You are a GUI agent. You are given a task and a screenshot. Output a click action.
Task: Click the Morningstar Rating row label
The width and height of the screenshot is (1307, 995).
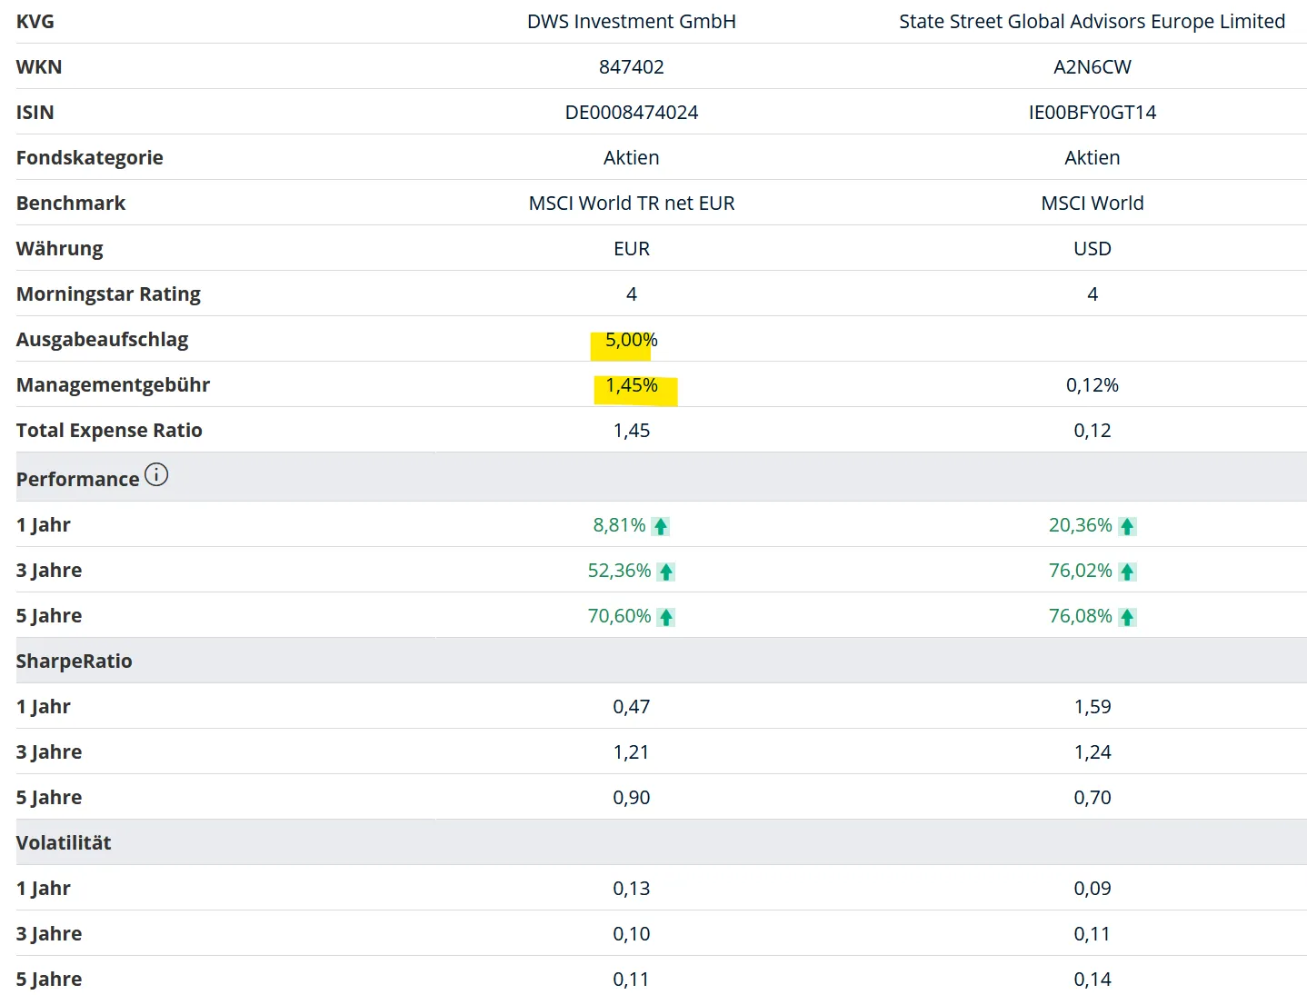108,294
